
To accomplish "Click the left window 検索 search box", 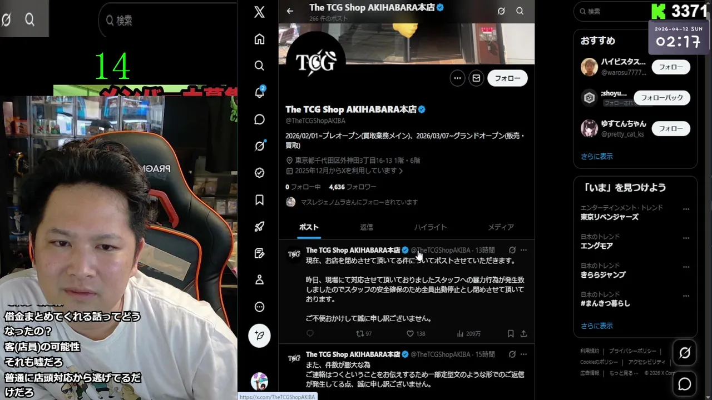I will pos(167,21).
